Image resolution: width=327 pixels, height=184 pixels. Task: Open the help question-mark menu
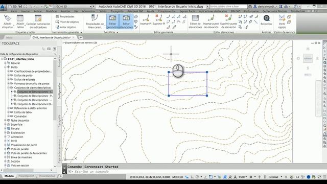[296, 7]
